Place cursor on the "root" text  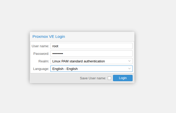click(x=55, y=46)
